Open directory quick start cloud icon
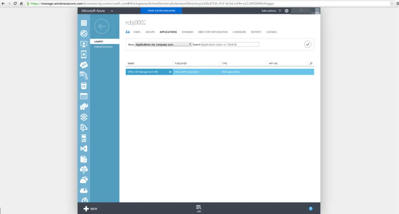This screenshot has width=399, height=214. (128, 32)
